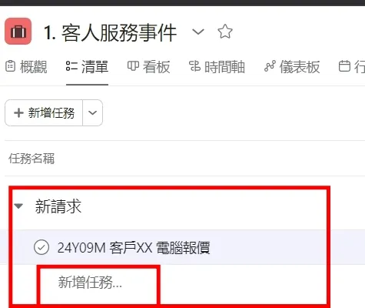Open the 24Y09M 客戶XX 電腦報價 task
This screenshot has height=308, width=365.
point(134,248)
